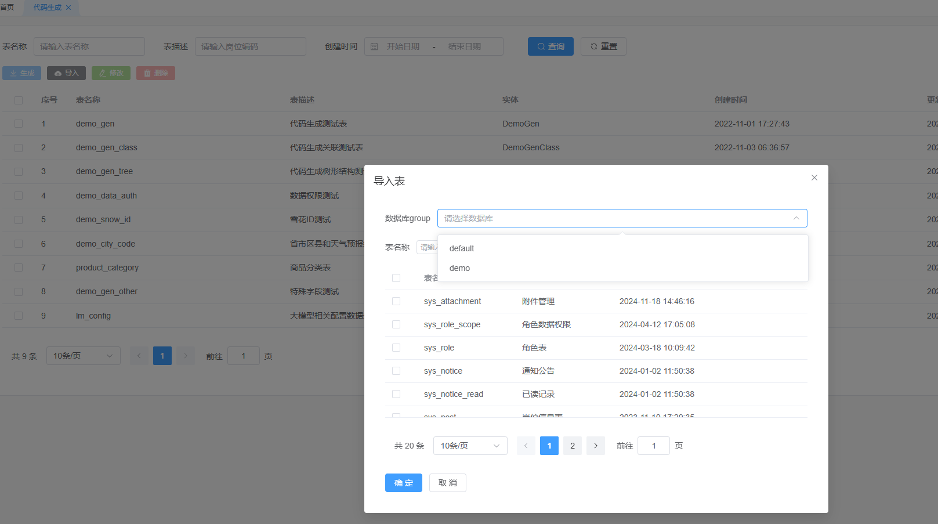Viewport: 938px width, 524px height.
Task: Click next page arrow in dialog pagination
Action: (x=595, y=446)
